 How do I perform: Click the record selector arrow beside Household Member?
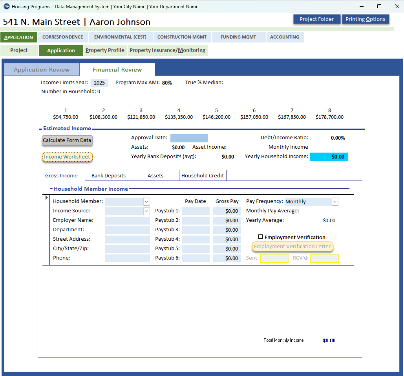[46, 198]
